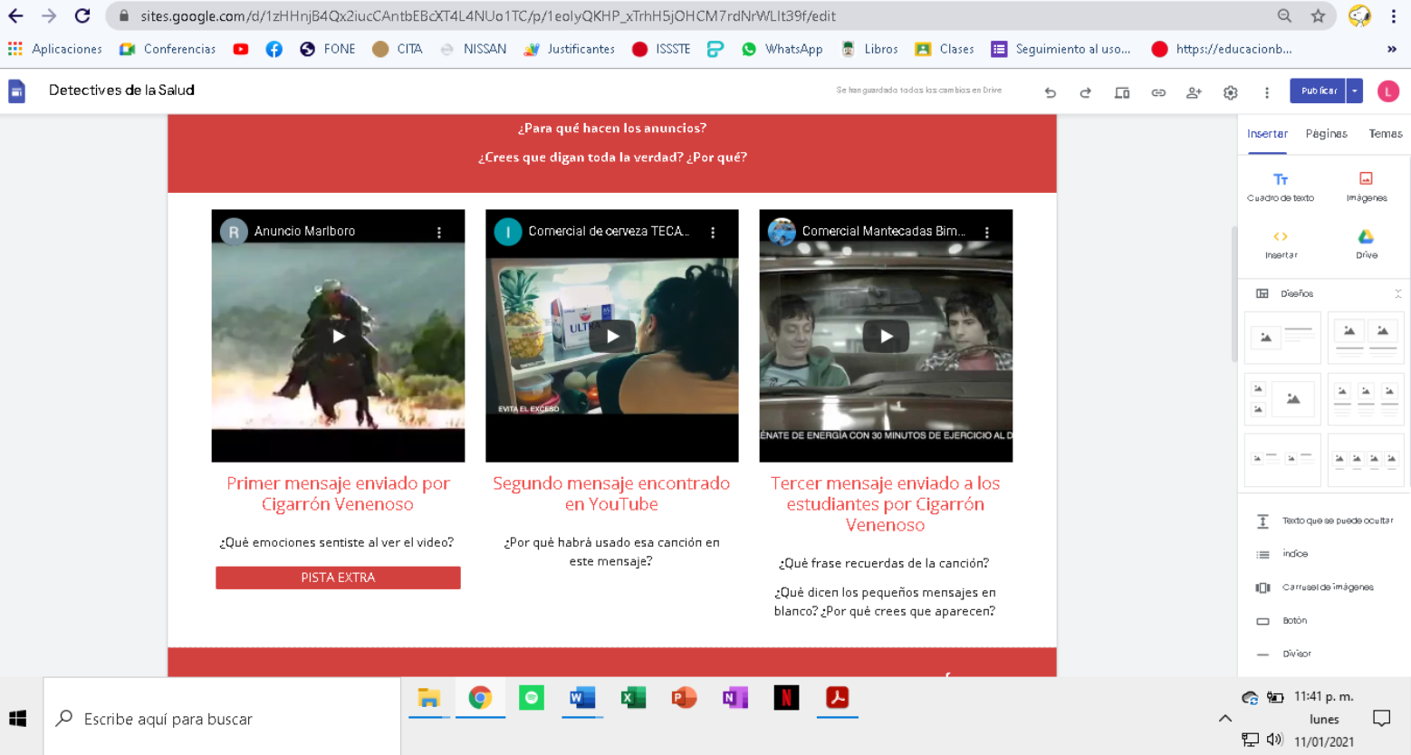Open the Clases bookmark
1411x755 pixels.
(x=945, y=49)
